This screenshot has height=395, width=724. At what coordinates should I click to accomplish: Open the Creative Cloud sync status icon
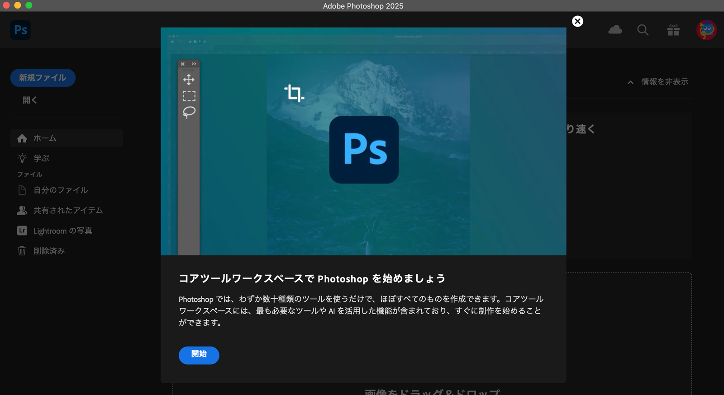click(x=615, y=30)
